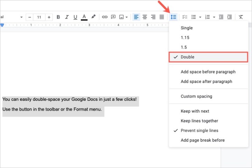
Task: Click Add space before paragraph
Action: point(208,72)
